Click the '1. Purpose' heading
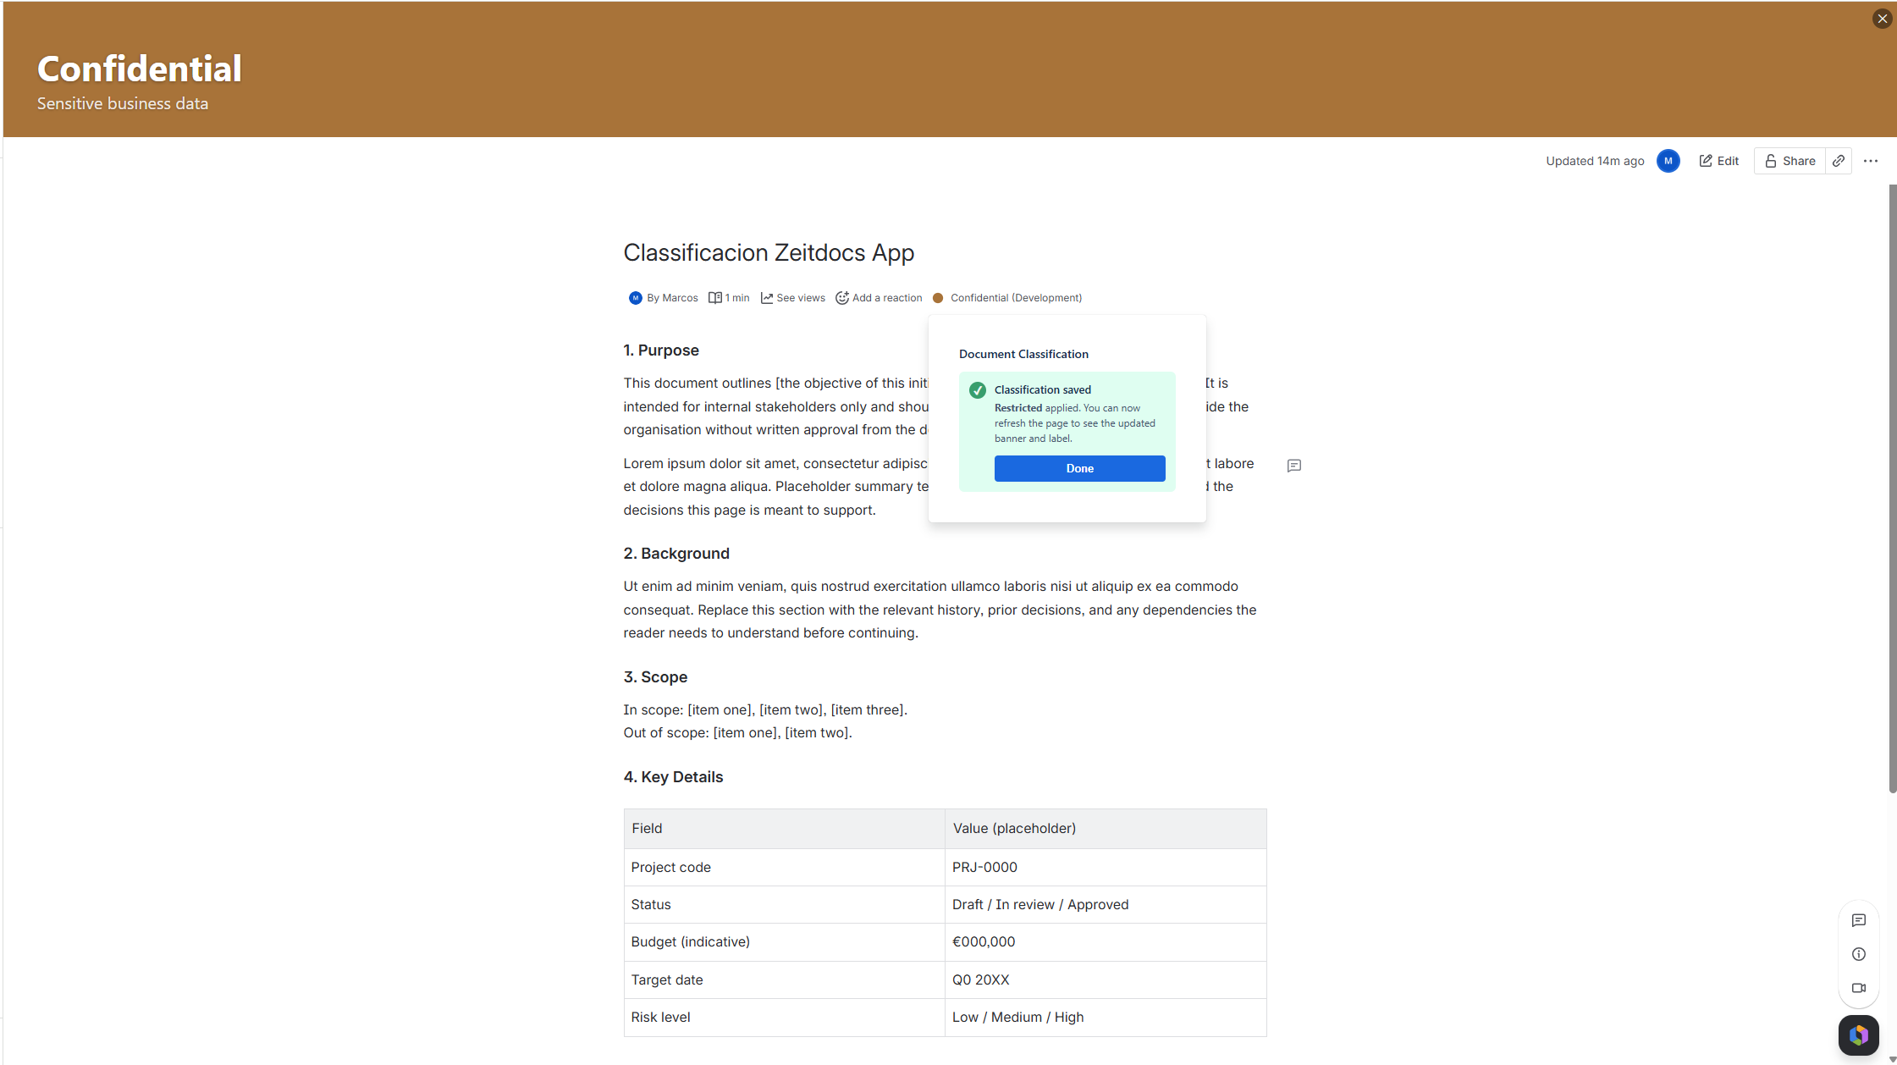 (x=661, y=350)
